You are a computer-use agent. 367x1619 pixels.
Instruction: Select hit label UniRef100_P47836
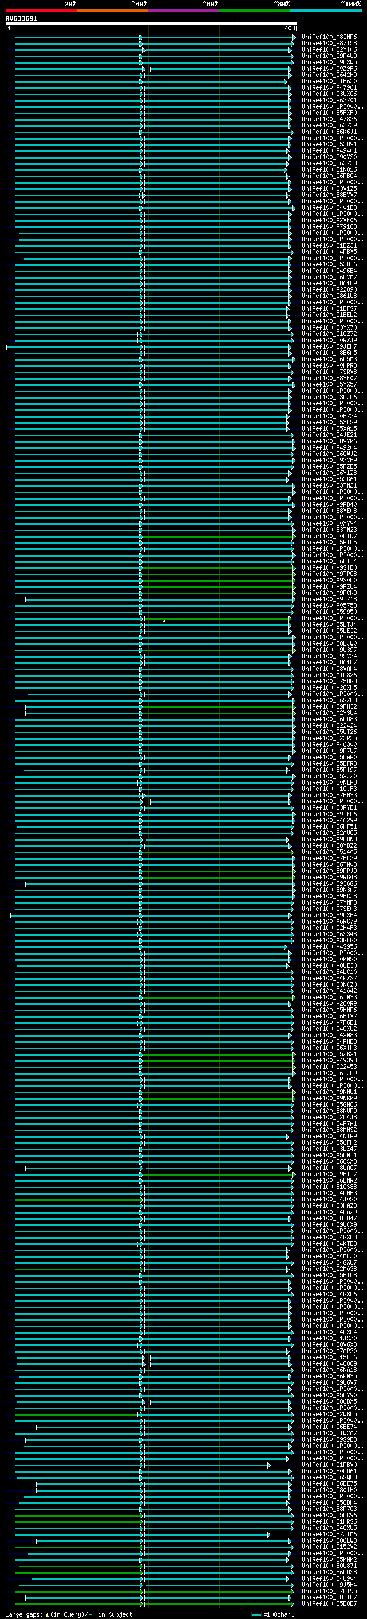[x=329, y=119]
